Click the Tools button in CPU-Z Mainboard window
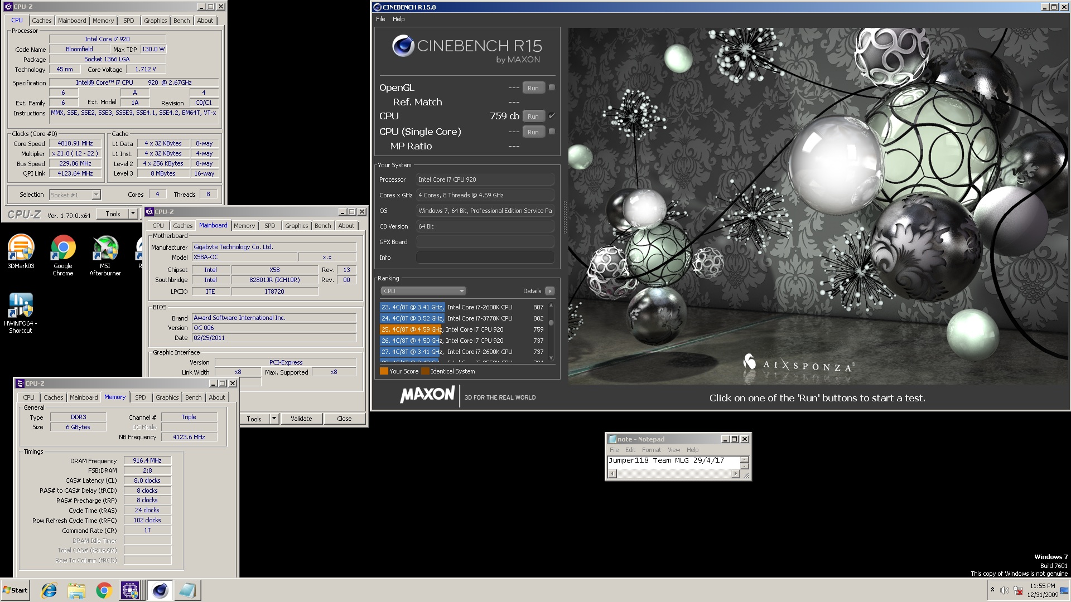This screenshot has width=1071, height=602. 254,419
